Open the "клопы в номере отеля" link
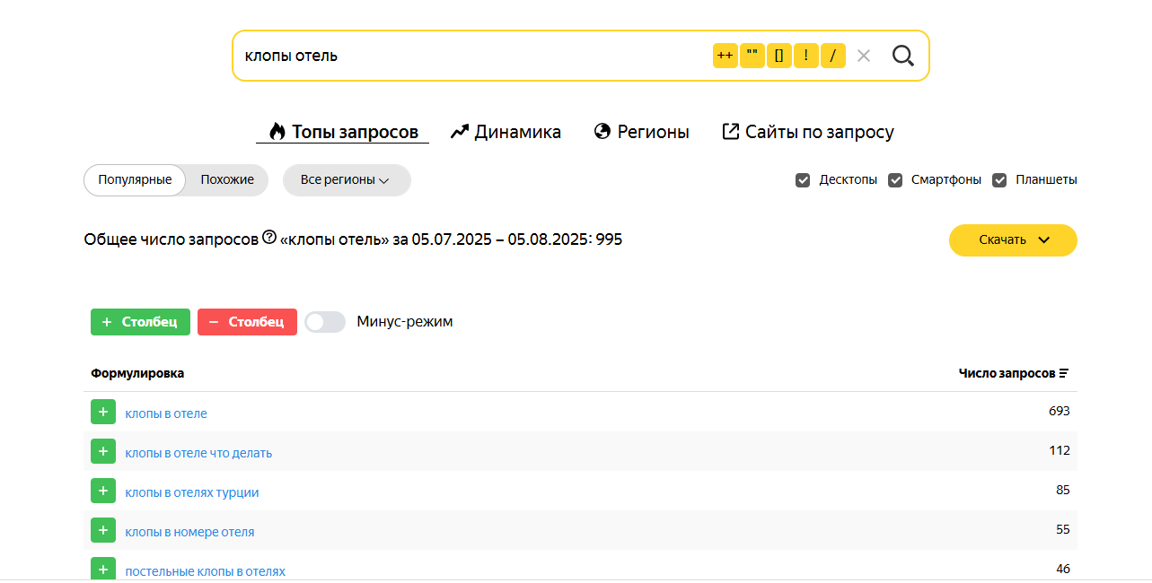This screenshot has width=1152, height=583. click(189, 532)
